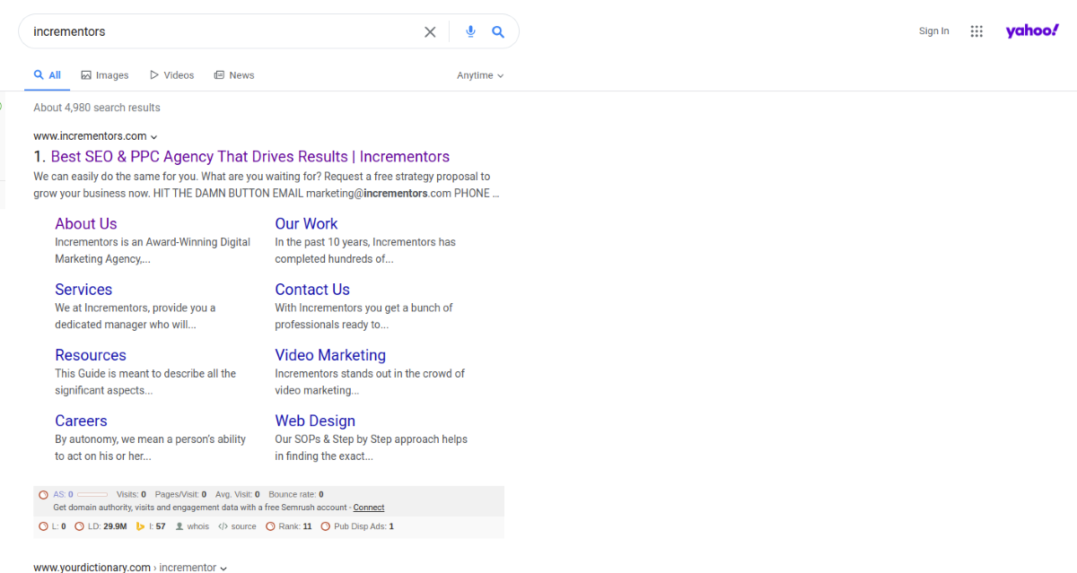1077x573 pixels.
Task: Open the Web Design sitelink
Action: (315, 421)
